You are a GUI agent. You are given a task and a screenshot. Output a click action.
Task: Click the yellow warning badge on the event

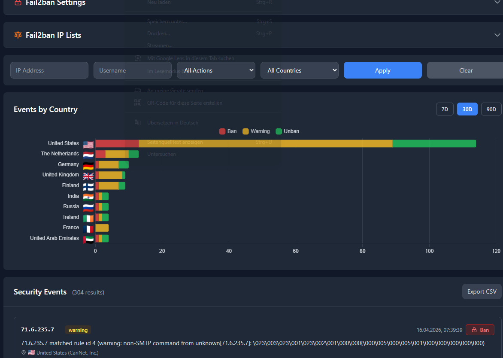pos(78,330)
